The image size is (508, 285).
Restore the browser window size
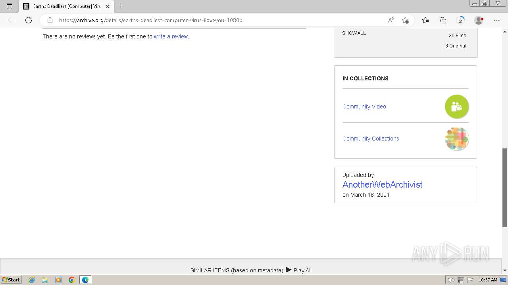tap(485, 4)
